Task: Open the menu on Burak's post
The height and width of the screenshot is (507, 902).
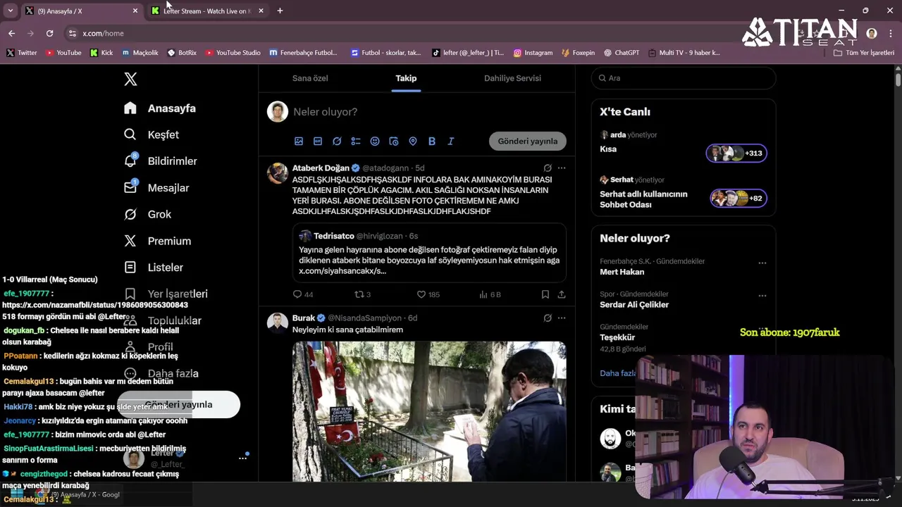Action: (562, 318)
